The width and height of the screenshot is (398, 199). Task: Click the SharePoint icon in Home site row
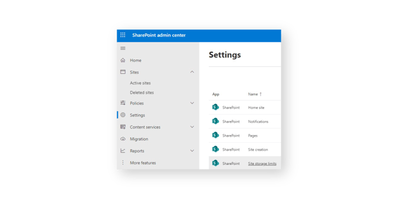[x=216, y=107]
